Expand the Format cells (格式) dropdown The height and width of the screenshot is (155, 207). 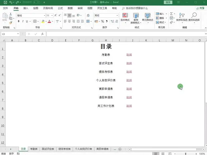coord(165,22)
